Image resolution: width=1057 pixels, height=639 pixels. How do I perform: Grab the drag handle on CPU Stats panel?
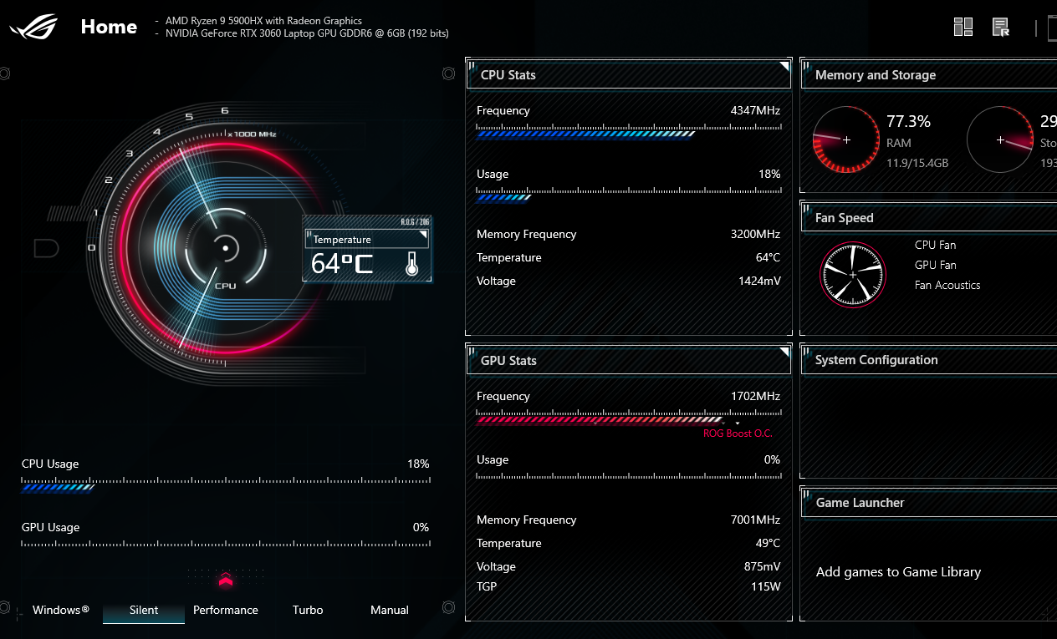point(472,65)
